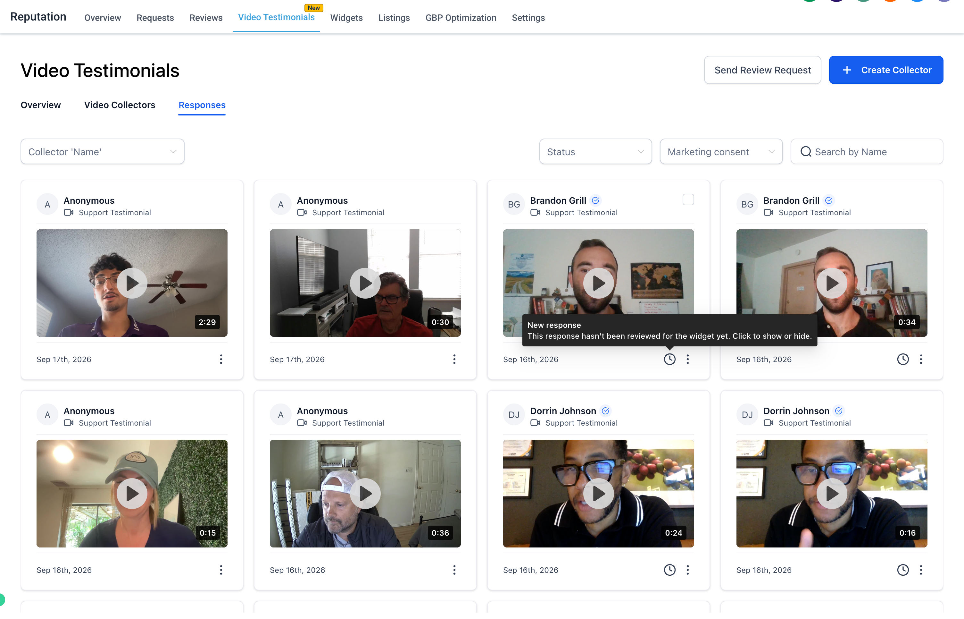Select the Responses tab
Viewport: 964px width, 619px height.
coord(202,105)
